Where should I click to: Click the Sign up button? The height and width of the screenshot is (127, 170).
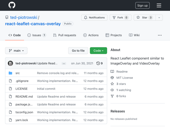[142, 5]
